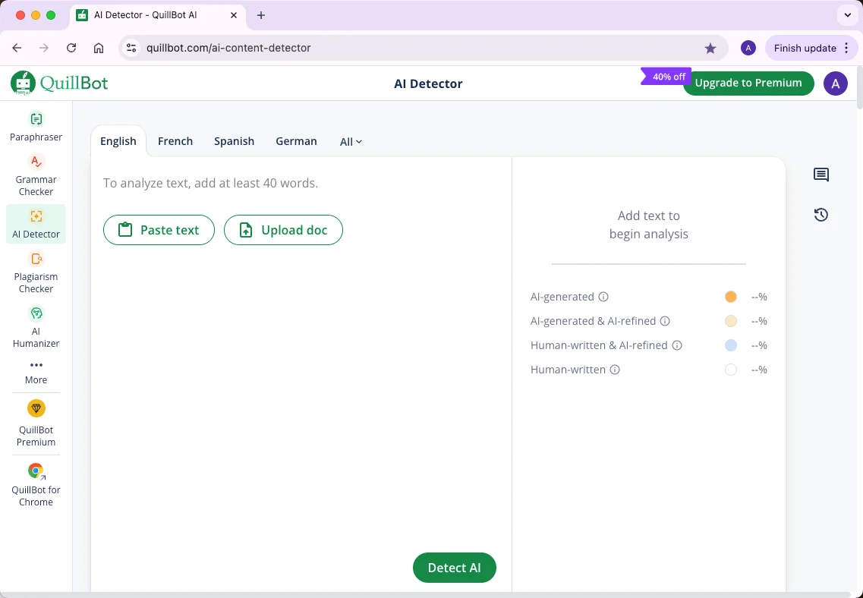Click the address bar URL

coord(228,48)
